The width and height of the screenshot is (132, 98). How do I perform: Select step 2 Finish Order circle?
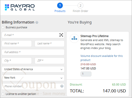(x=80, y=6)
